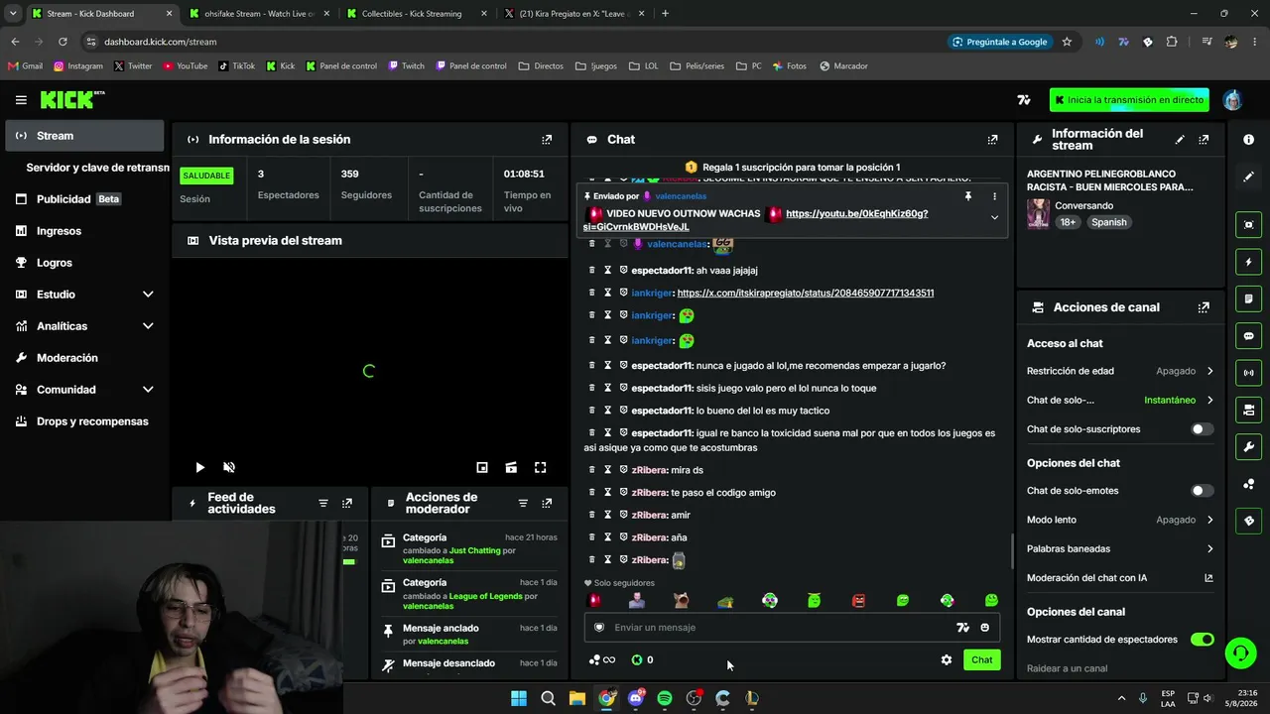Open the 7TV icon in the top header
The image size is (1270, 714).
click(x=1024, y=99)
